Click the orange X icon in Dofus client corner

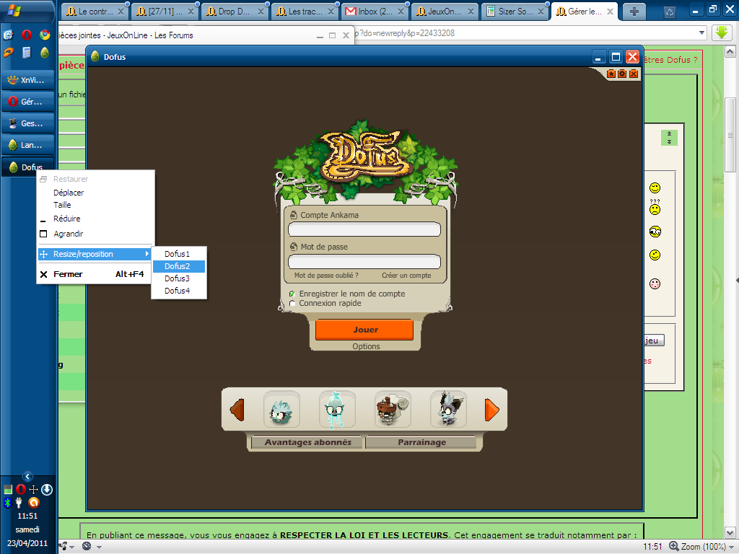pos(634,74)
